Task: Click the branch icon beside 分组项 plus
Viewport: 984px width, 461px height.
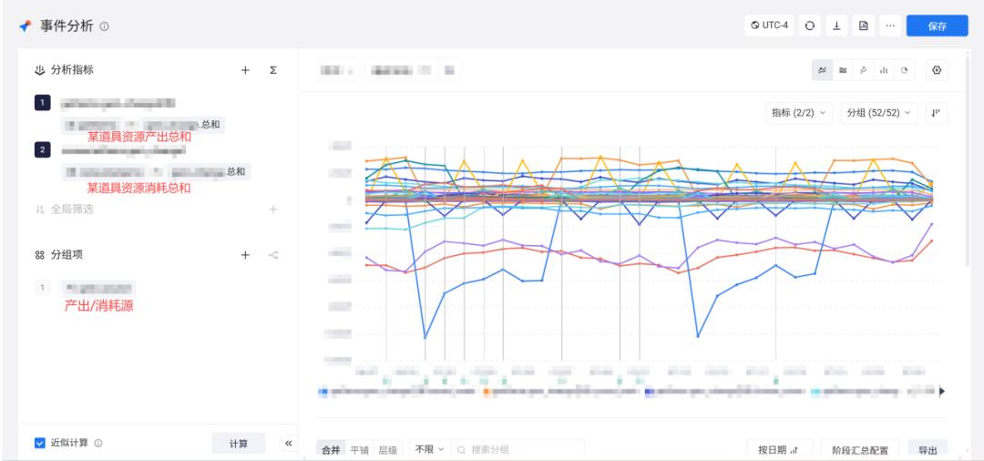Action: pos(273,255)
